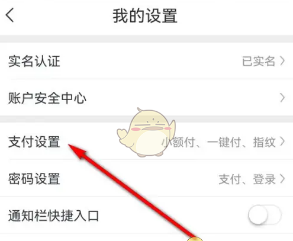Open 支付设置 entry
Viewport: 293px width, 241px height.
pos(146,142)
